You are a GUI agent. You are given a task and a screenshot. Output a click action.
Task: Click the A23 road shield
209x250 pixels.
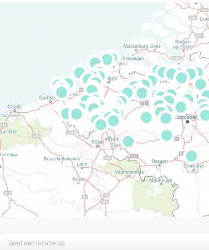(x=108, y=158)
